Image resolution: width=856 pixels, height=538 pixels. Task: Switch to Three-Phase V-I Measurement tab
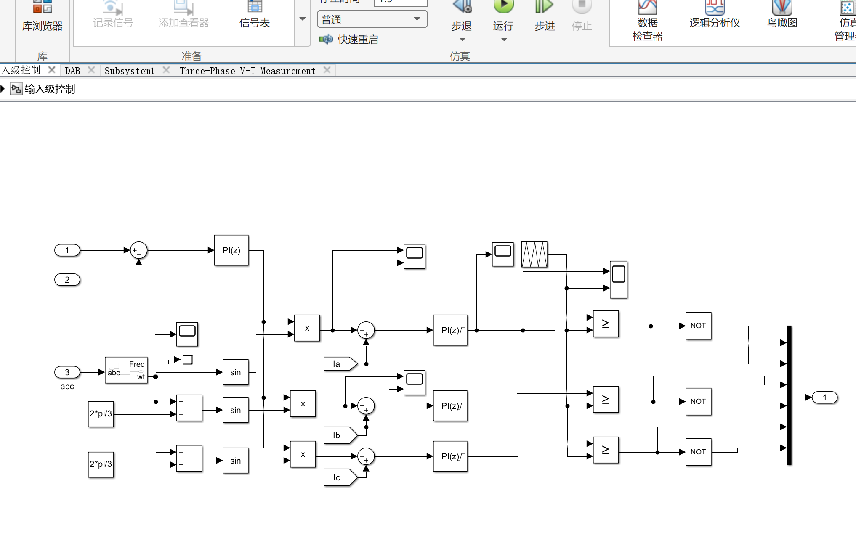tap(247, 71)
